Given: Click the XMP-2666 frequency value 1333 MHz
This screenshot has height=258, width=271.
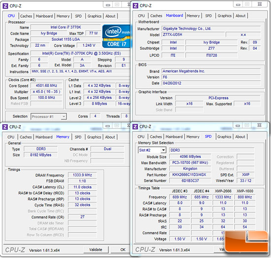Looking at the screenshot, I should tap(223, 197).
